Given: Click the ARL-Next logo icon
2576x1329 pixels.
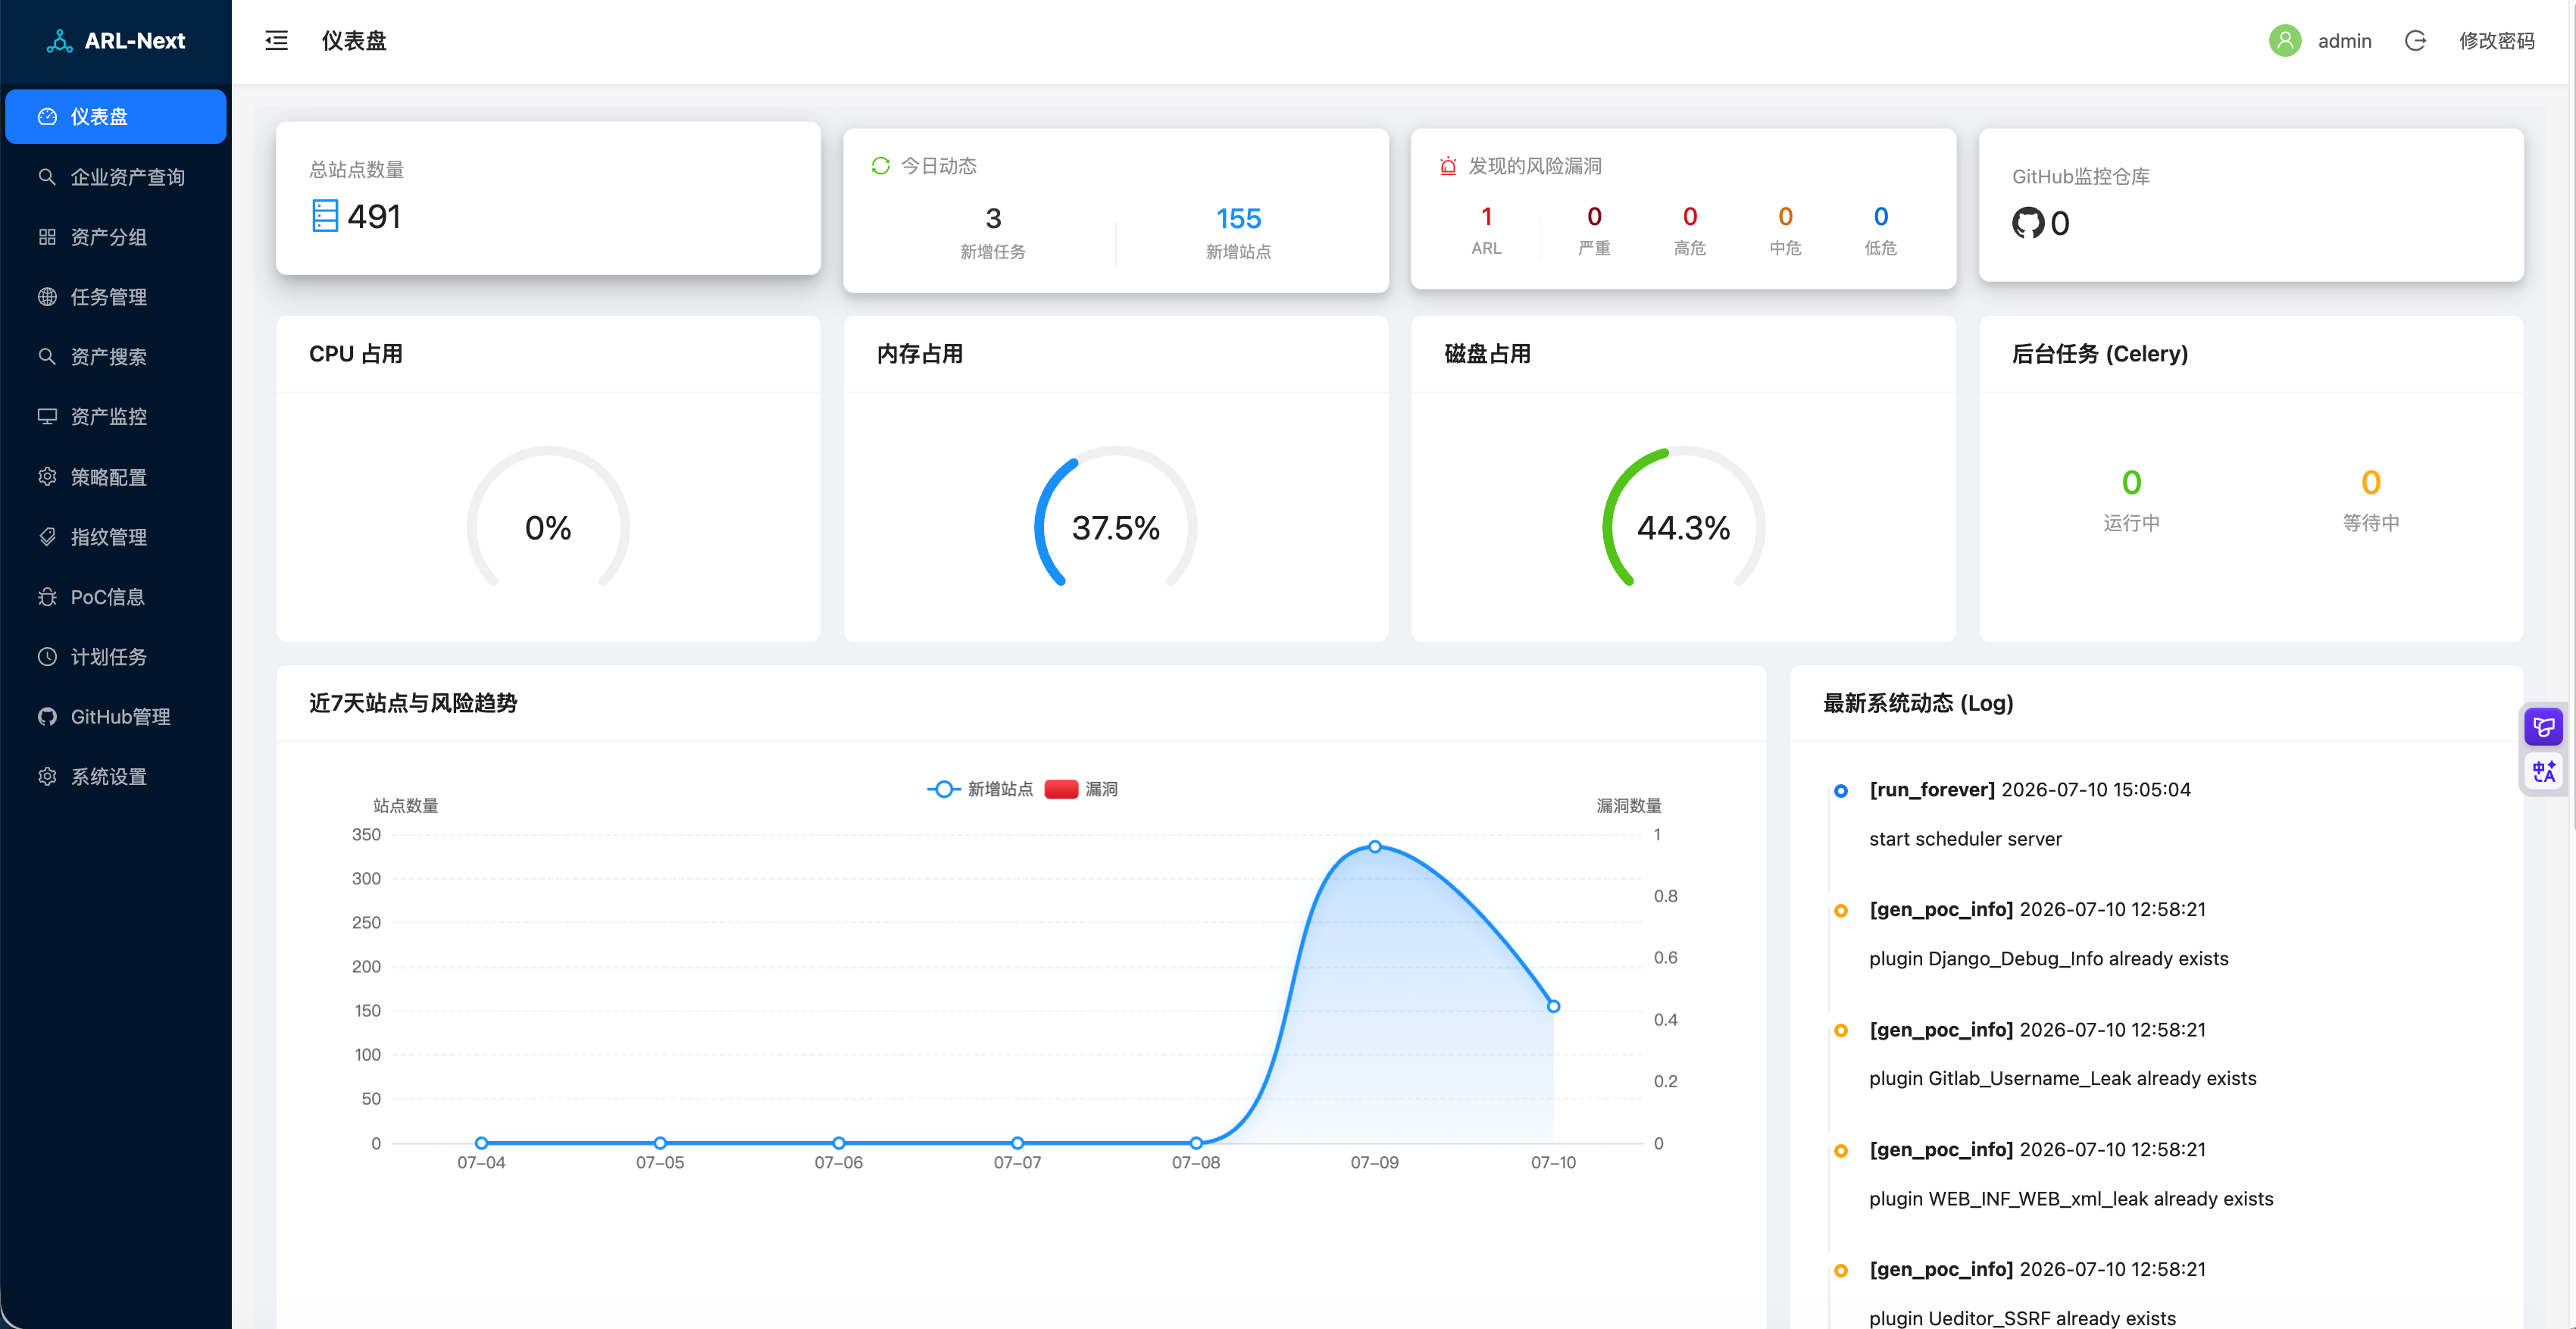Looking at the screenshot, I should tap(60, 41).
